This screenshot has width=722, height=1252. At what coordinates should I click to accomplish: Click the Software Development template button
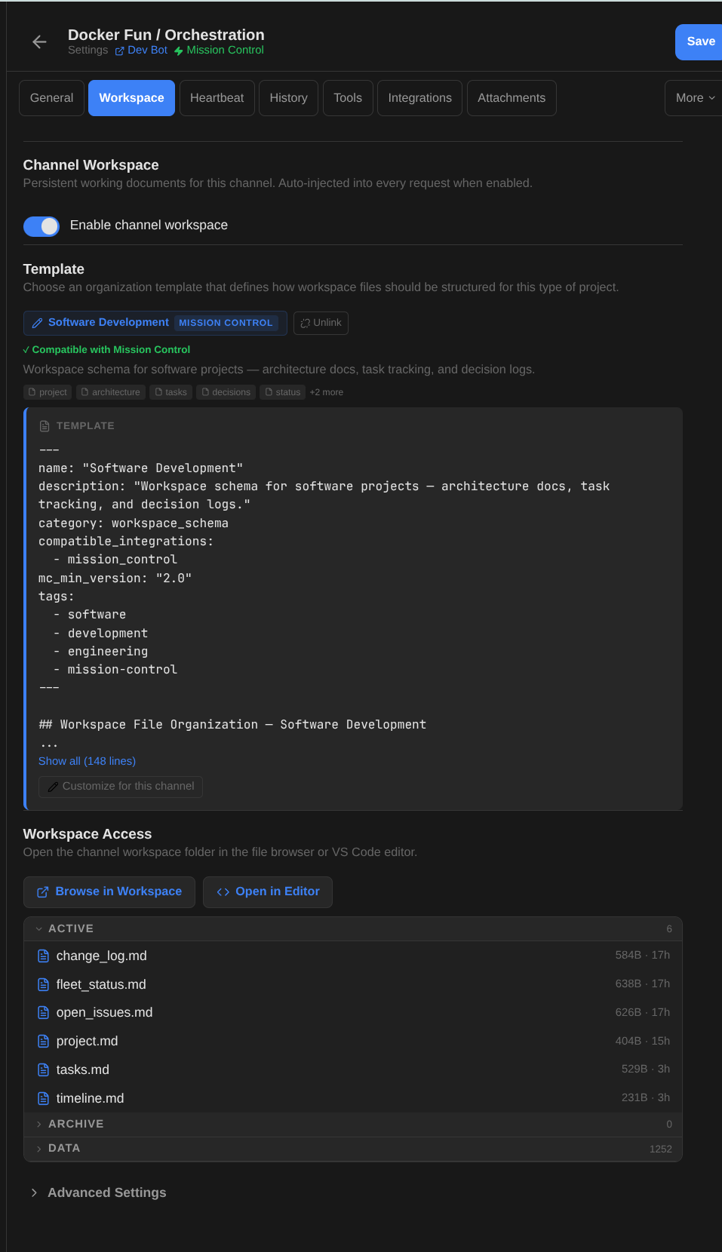(155, 323)
